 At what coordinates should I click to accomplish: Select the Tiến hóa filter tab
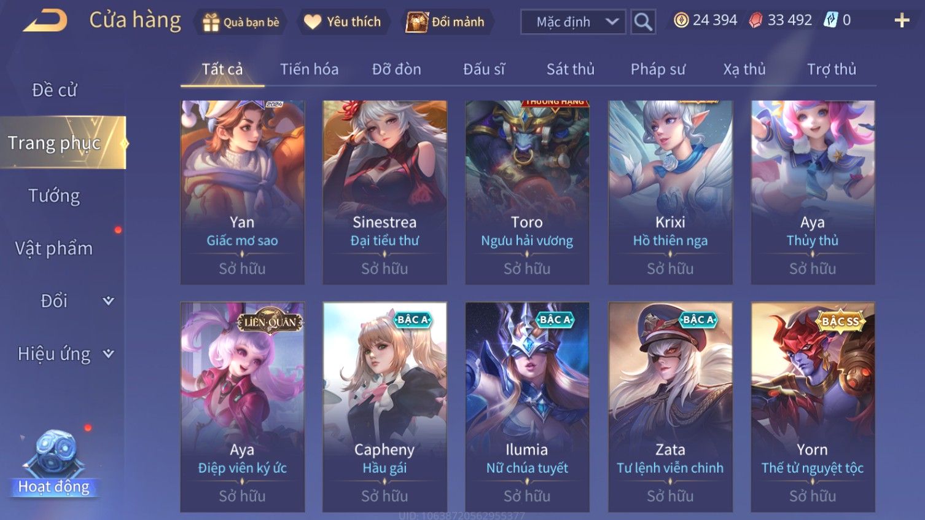310,69
